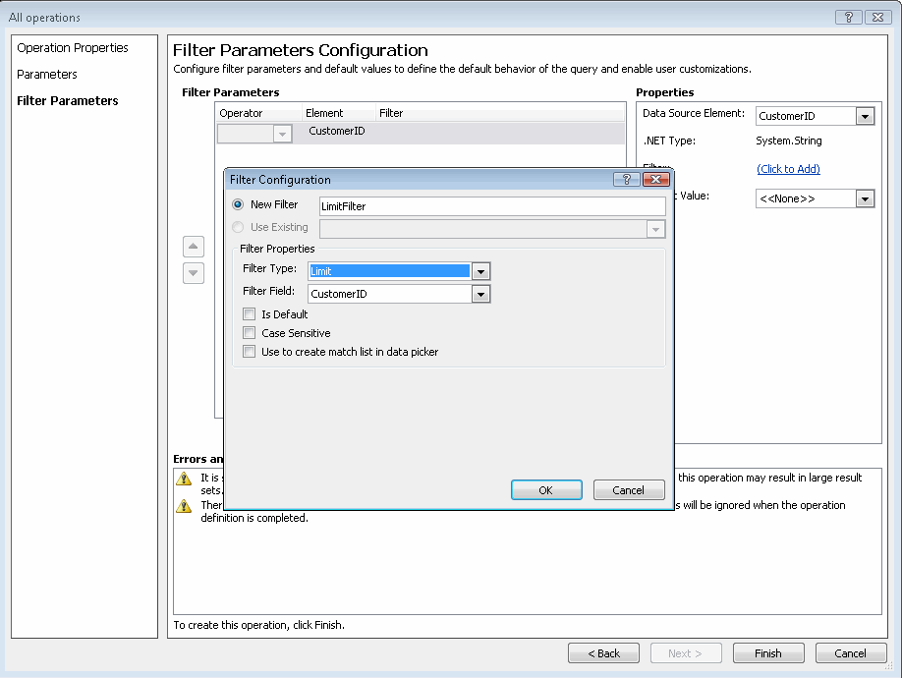Check Use to create match list in data picker
This screenshot has width=902, height=678.
(250, 352)
